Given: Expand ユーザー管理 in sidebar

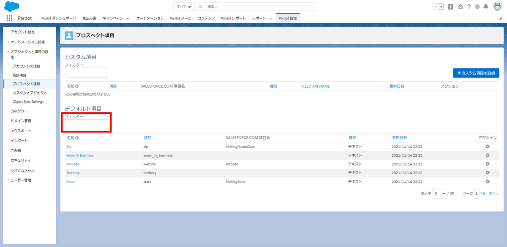Looking at the screenshot, I should (x=8, y=180).
